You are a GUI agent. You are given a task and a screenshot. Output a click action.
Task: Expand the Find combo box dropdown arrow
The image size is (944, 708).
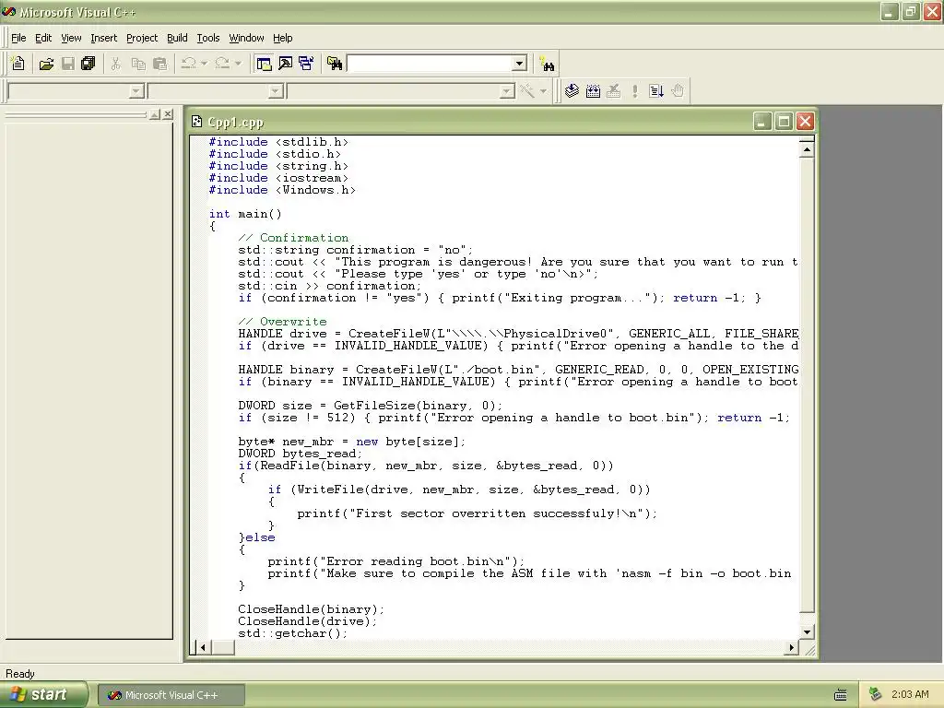tap(519, 64)
